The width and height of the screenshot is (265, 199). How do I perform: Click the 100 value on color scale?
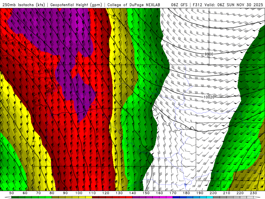click(79, 193)
